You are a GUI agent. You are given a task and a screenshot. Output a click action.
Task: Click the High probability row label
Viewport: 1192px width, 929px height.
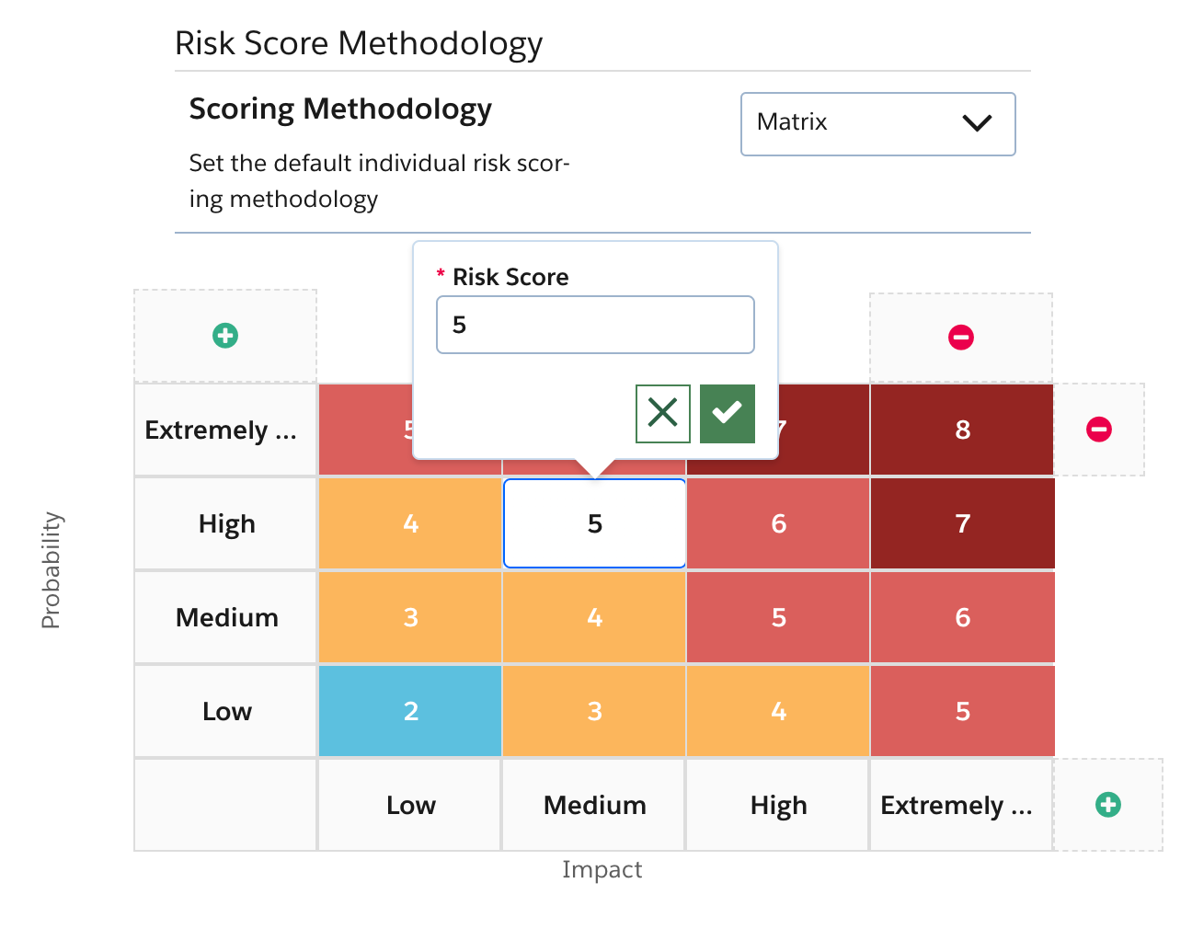tap(225, 523)
